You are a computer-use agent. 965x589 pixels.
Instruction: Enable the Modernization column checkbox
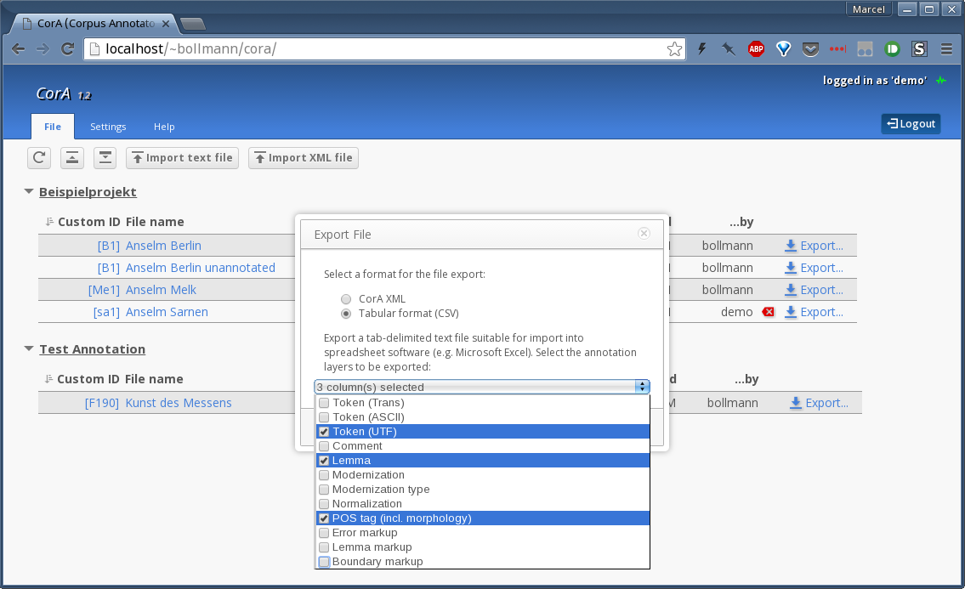pyautogui.click(x=324, y=475)
